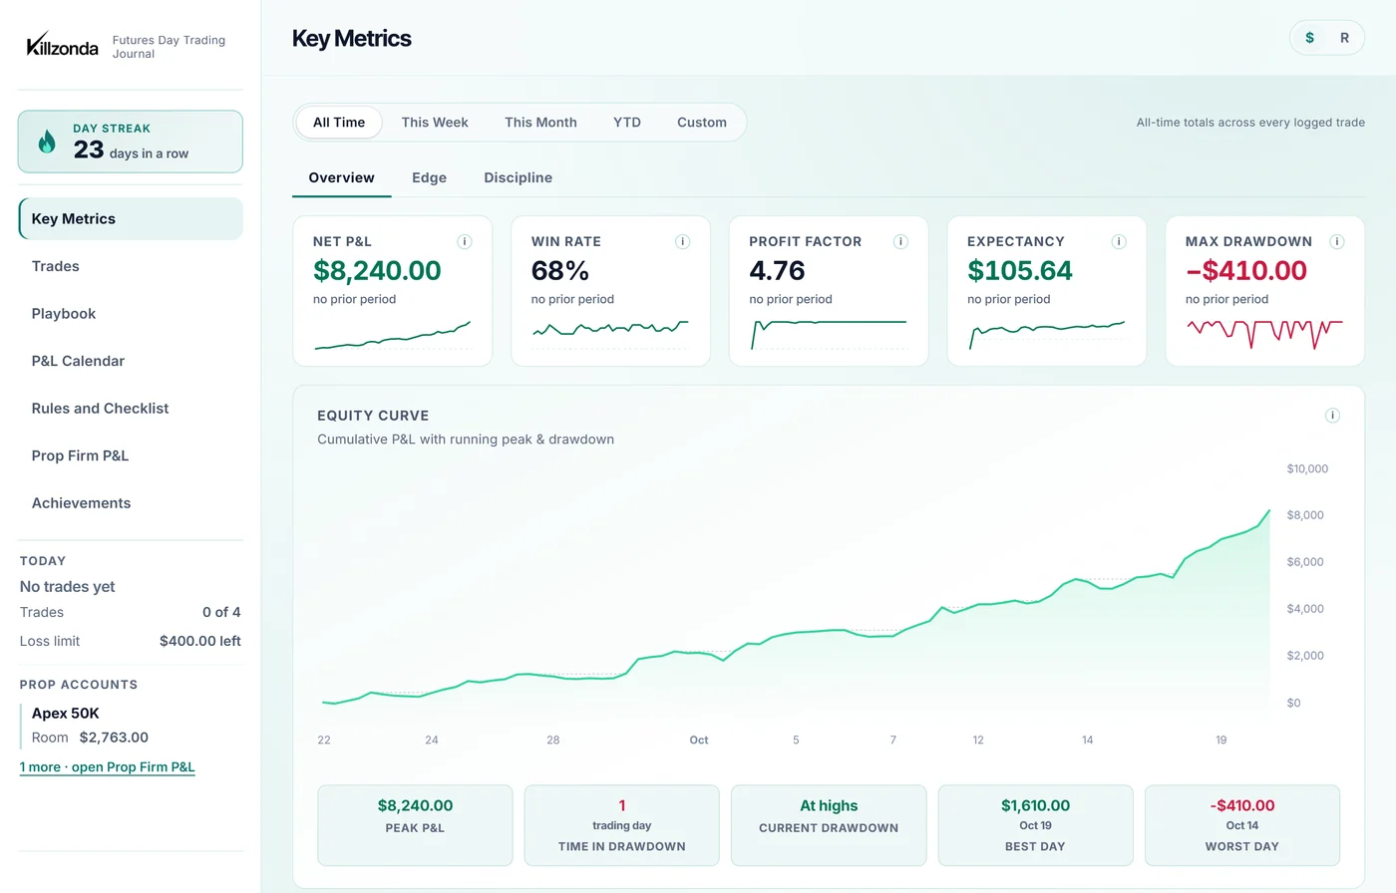Click the Max Drawdown sparkline chart
1396x893 pixels.
tap(1264, 334)
